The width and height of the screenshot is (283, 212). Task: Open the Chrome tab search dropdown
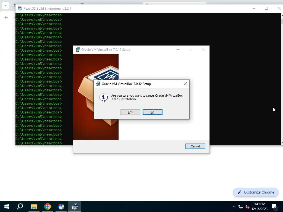click(x=6, y=6)
